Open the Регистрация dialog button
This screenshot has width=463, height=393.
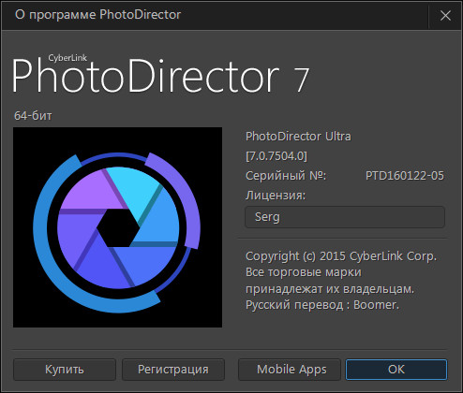pos(173,370)
